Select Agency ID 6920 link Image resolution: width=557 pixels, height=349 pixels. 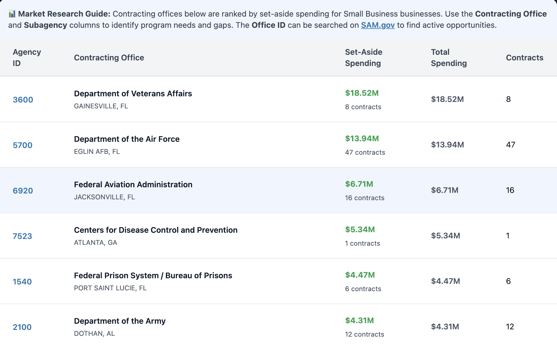(23, 191)
